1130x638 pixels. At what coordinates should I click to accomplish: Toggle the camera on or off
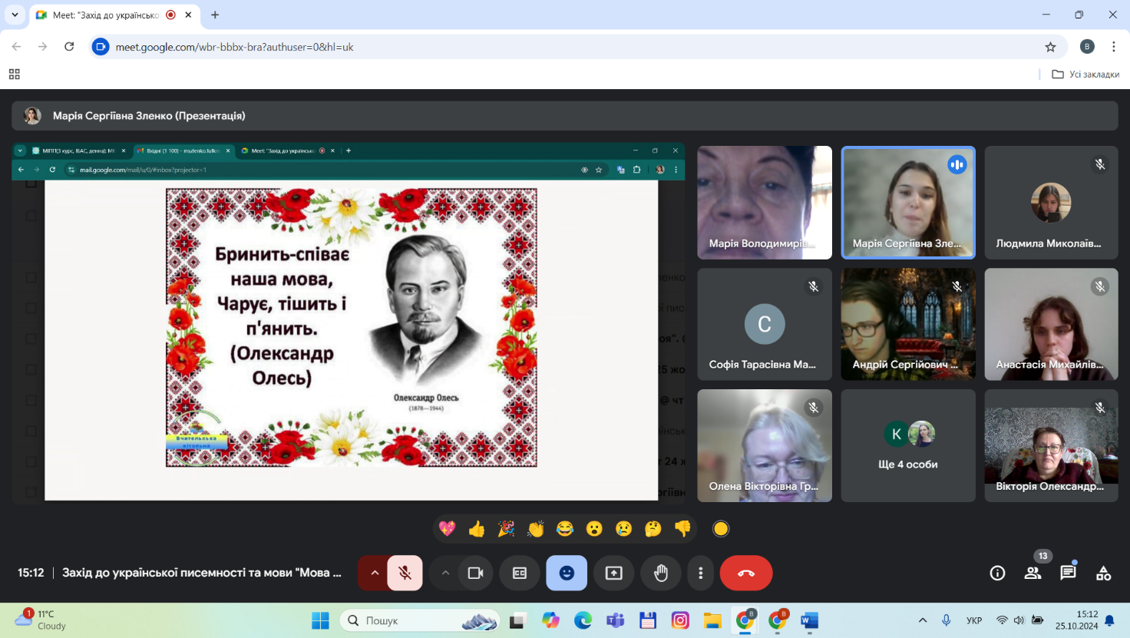475,573
